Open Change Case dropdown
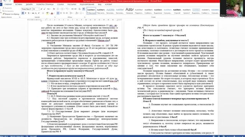Image resolution: width=245 pixels, height=137 pixels. (49, 9)
